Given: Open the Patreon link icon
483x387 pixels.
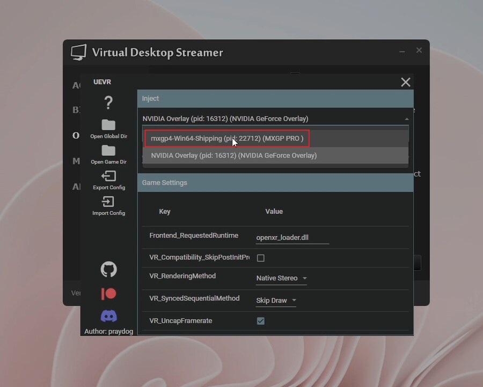Looking at the screenshot, I should [x=109, y=293].
